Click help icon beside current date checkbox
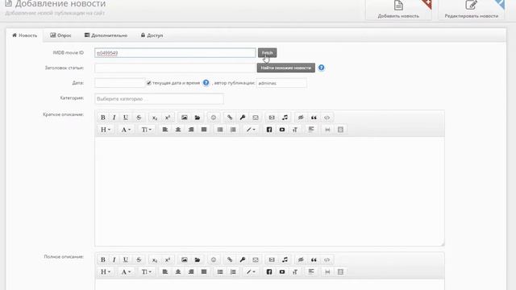Image resolution: width=516 pixels, height=290 pixels. [x=206, y=83]
